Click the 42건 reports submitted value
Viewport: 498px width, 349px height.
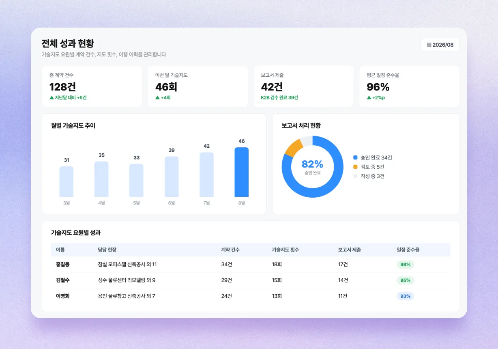pos(272,87)
